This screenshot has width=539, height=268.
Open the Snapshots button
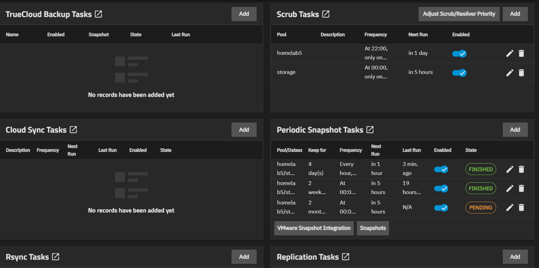tap(373, 228)
